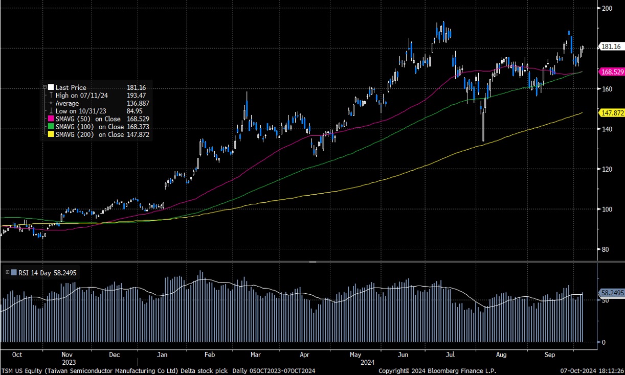Click the Average marker icon in the legend

click(x=51, y=103)
